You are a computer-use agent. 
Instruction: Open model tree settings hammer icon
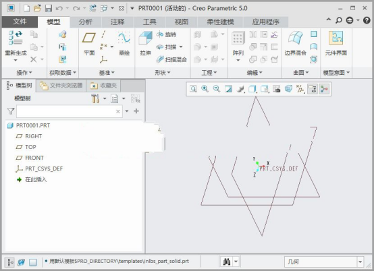(95, 98)
